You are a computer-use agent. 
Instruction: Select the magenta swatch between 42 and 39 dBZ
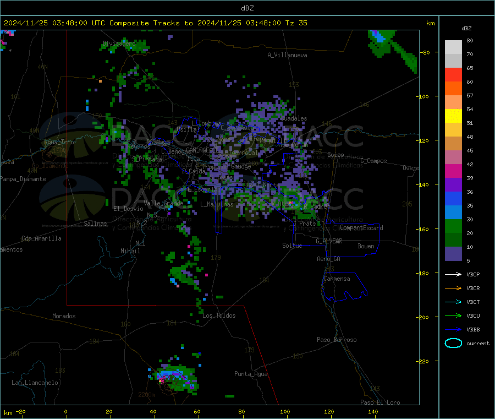tap(453, 171)
